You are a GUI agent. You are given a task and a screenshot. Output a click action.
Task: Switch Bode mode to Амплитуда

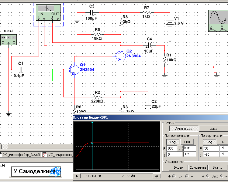click(x=181, y=129)
